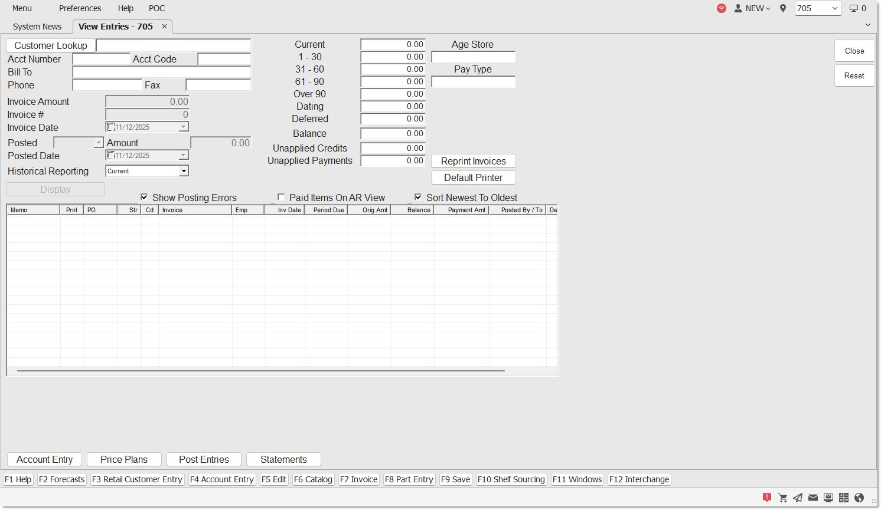Open the shopping cart icon
The image size is (881, 510).
pos(782,498)
